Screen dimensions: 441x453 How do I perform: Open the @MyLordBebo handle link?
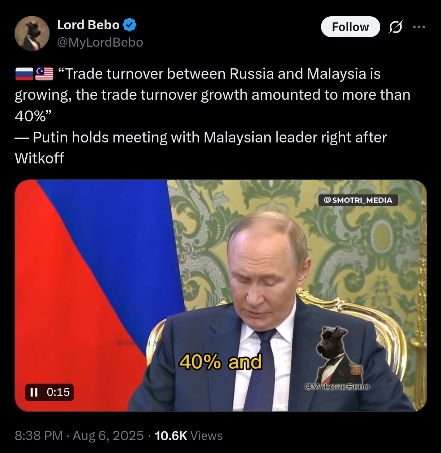(100, 42)
